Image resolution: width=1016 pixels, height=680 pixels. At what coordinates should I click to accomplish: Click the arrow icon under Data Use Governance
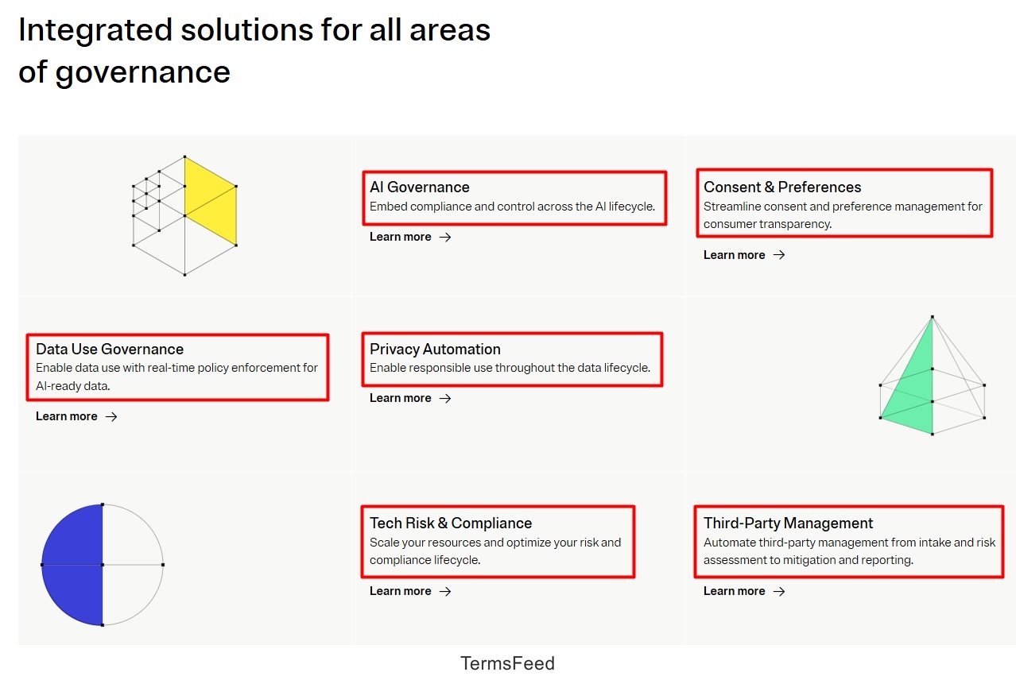tap(111, 416)
